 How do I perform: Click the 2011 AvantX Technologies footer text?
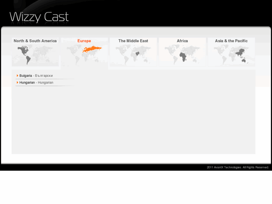[x=238, y=167]
